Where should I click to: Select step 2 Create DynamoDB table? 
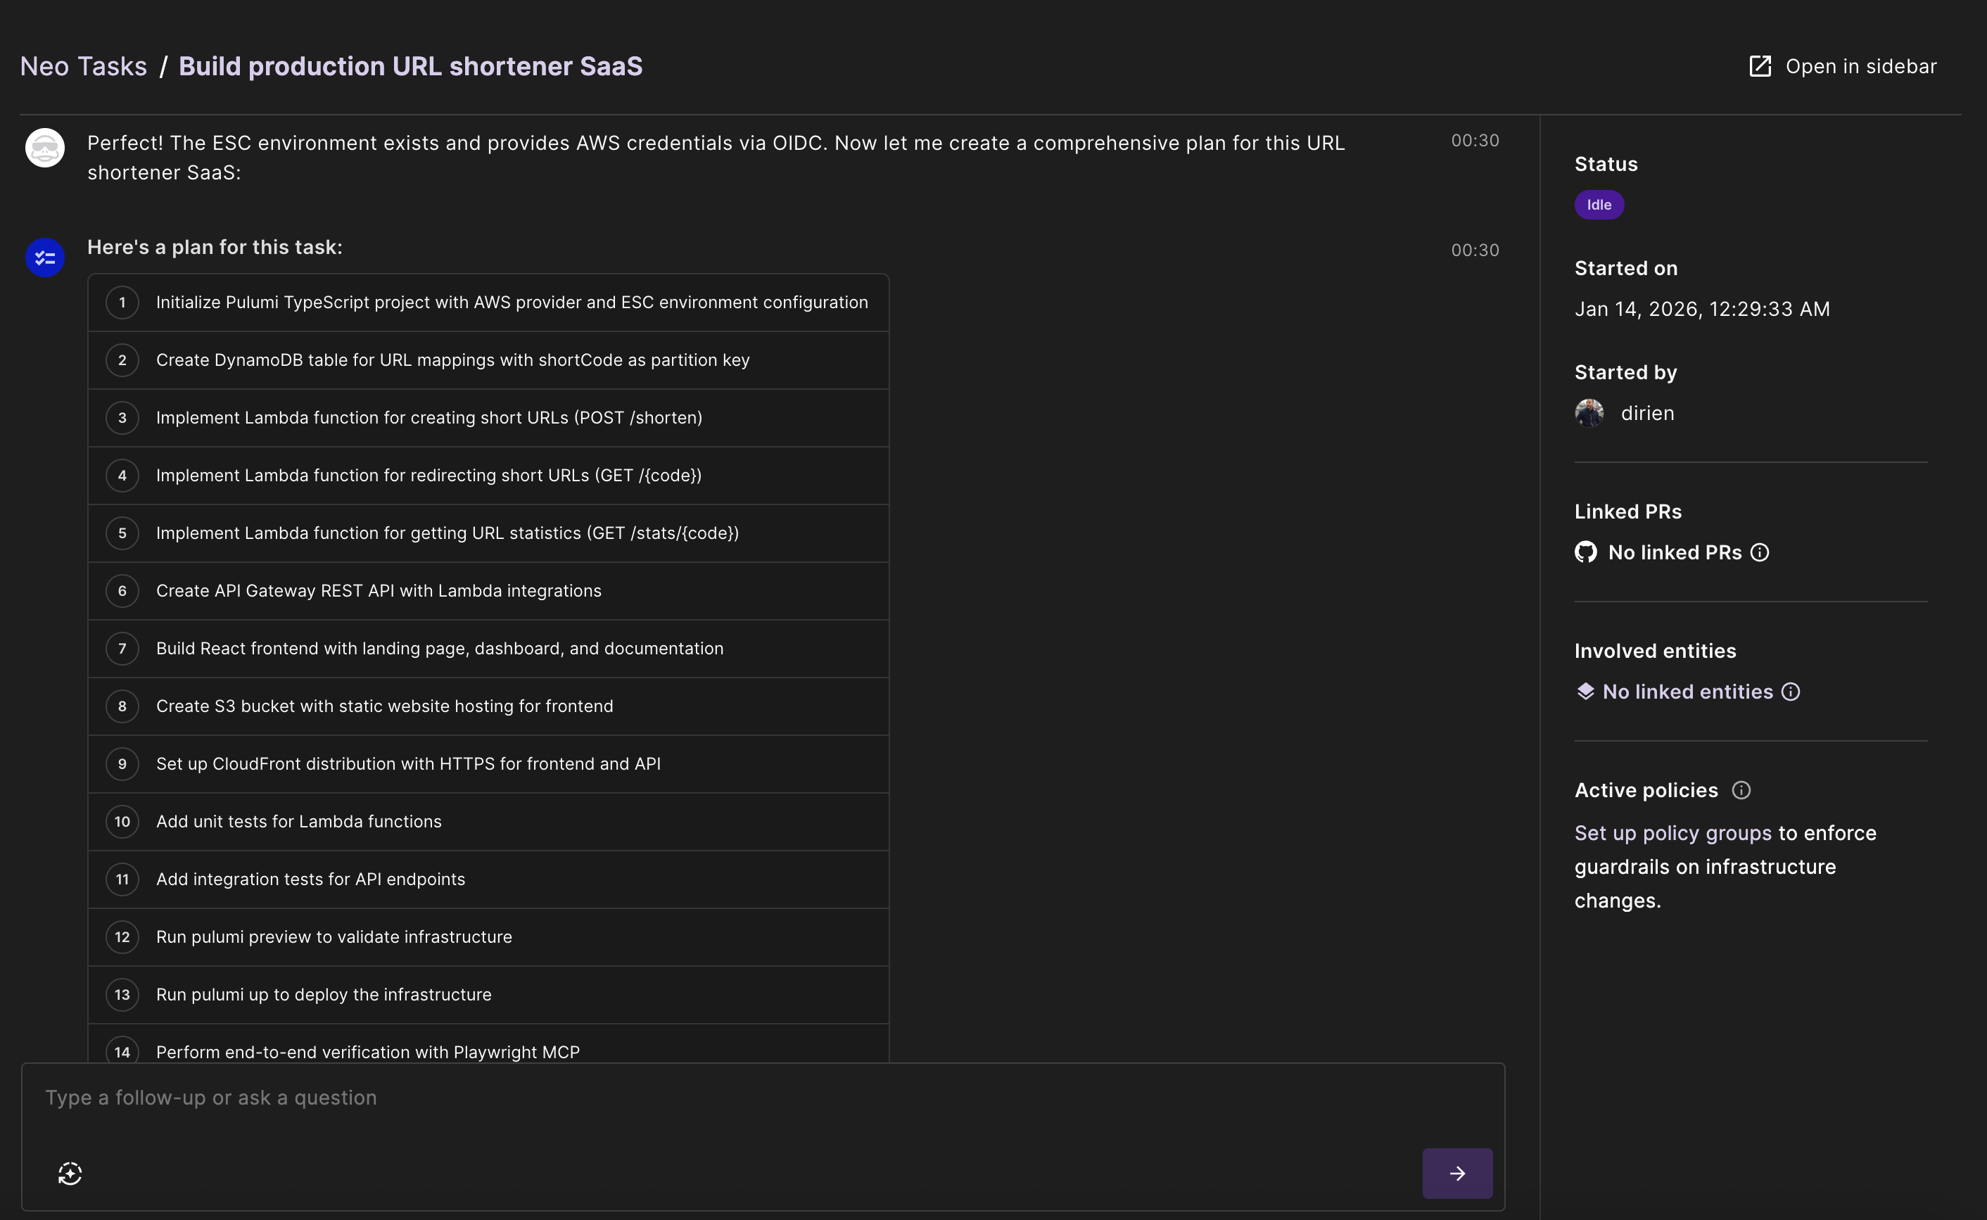pos(488,360)
